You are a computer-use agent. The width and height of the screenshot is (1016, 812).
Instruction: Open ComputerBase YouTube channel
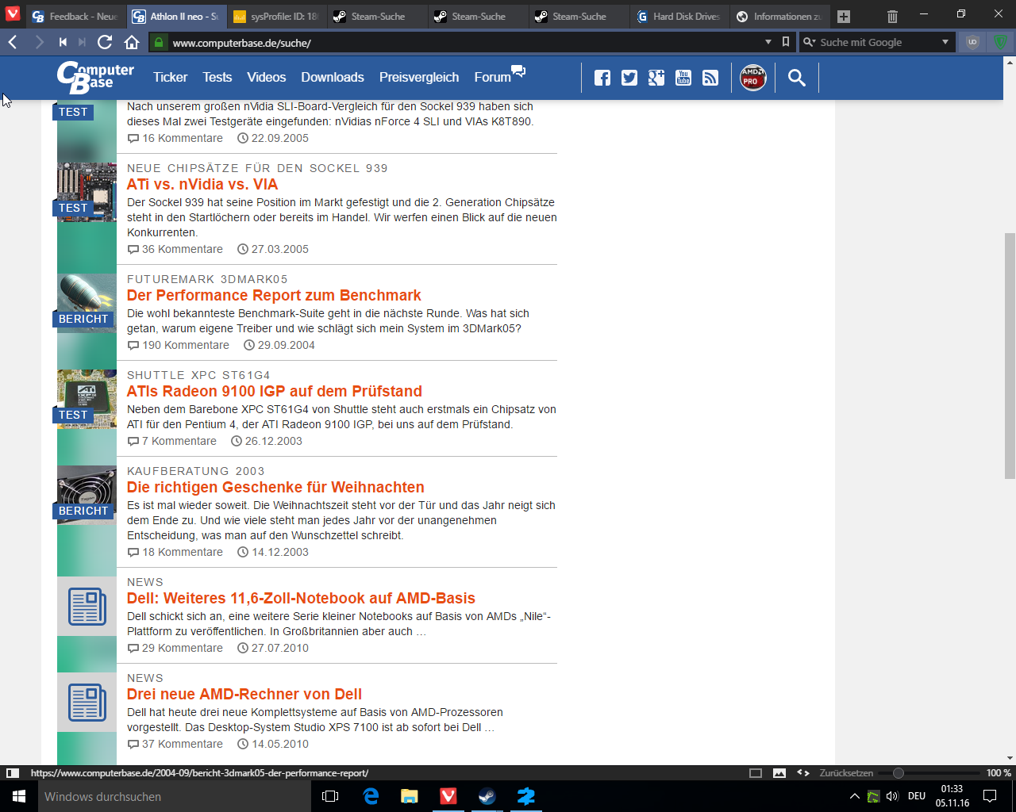click(683, 77)
